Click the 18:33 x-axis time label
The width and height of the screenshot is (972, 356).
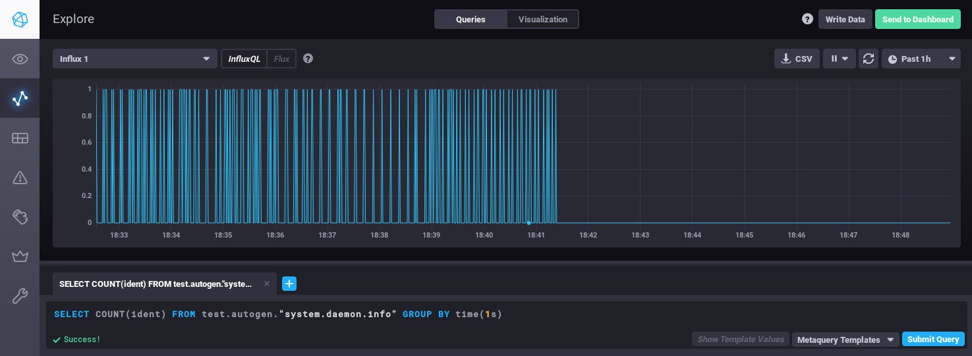[119, 235]
